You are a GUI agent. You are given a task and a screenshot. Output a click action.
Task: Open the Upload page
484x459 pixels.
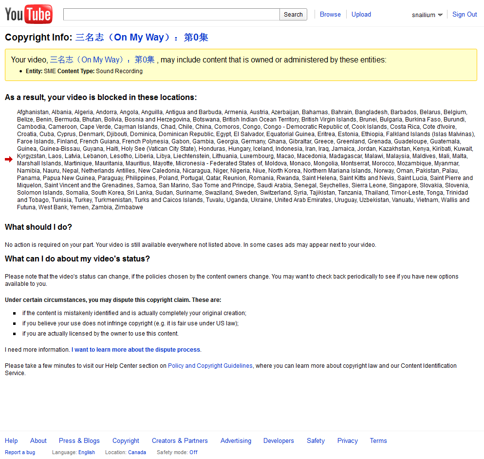[361, 15]
